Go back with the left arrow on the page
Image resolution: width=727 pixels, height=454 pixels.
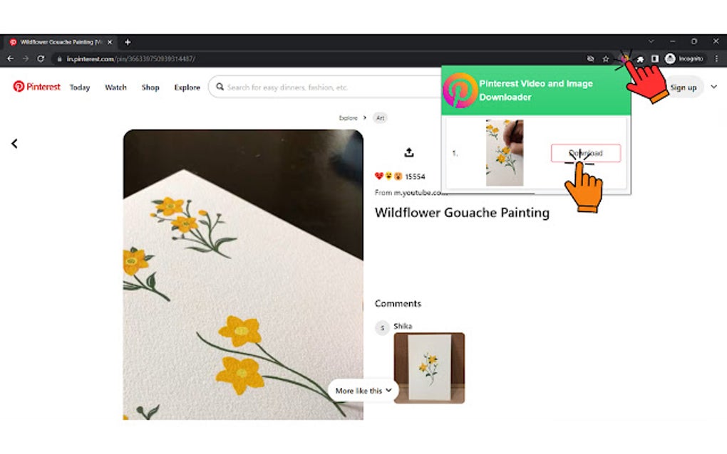click(14, 144)
